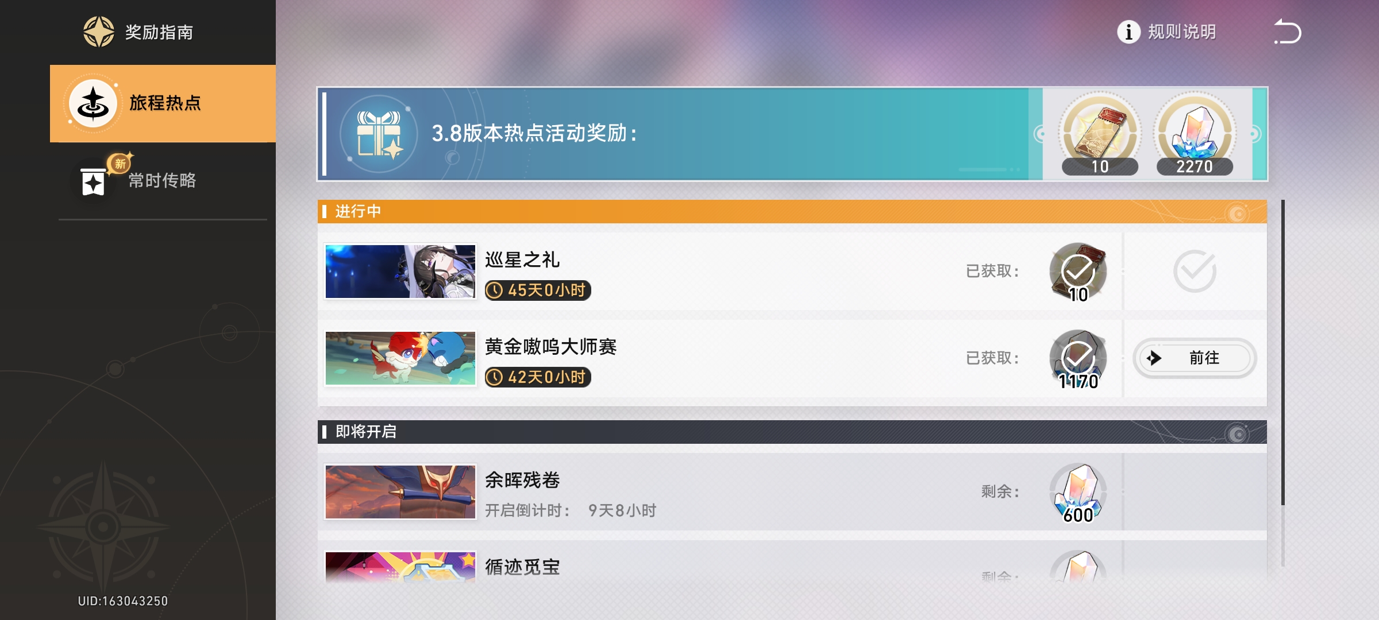Open the 巡星之礼 event thumbnail
Image resolution: width=1379 pixels, height=620 pixels.
(400, 272)
